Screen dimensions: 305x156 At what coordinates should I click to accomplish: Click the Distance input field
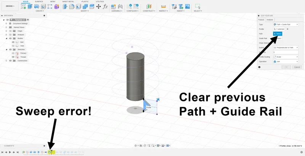pyautogui.click(x=286, y=52)
